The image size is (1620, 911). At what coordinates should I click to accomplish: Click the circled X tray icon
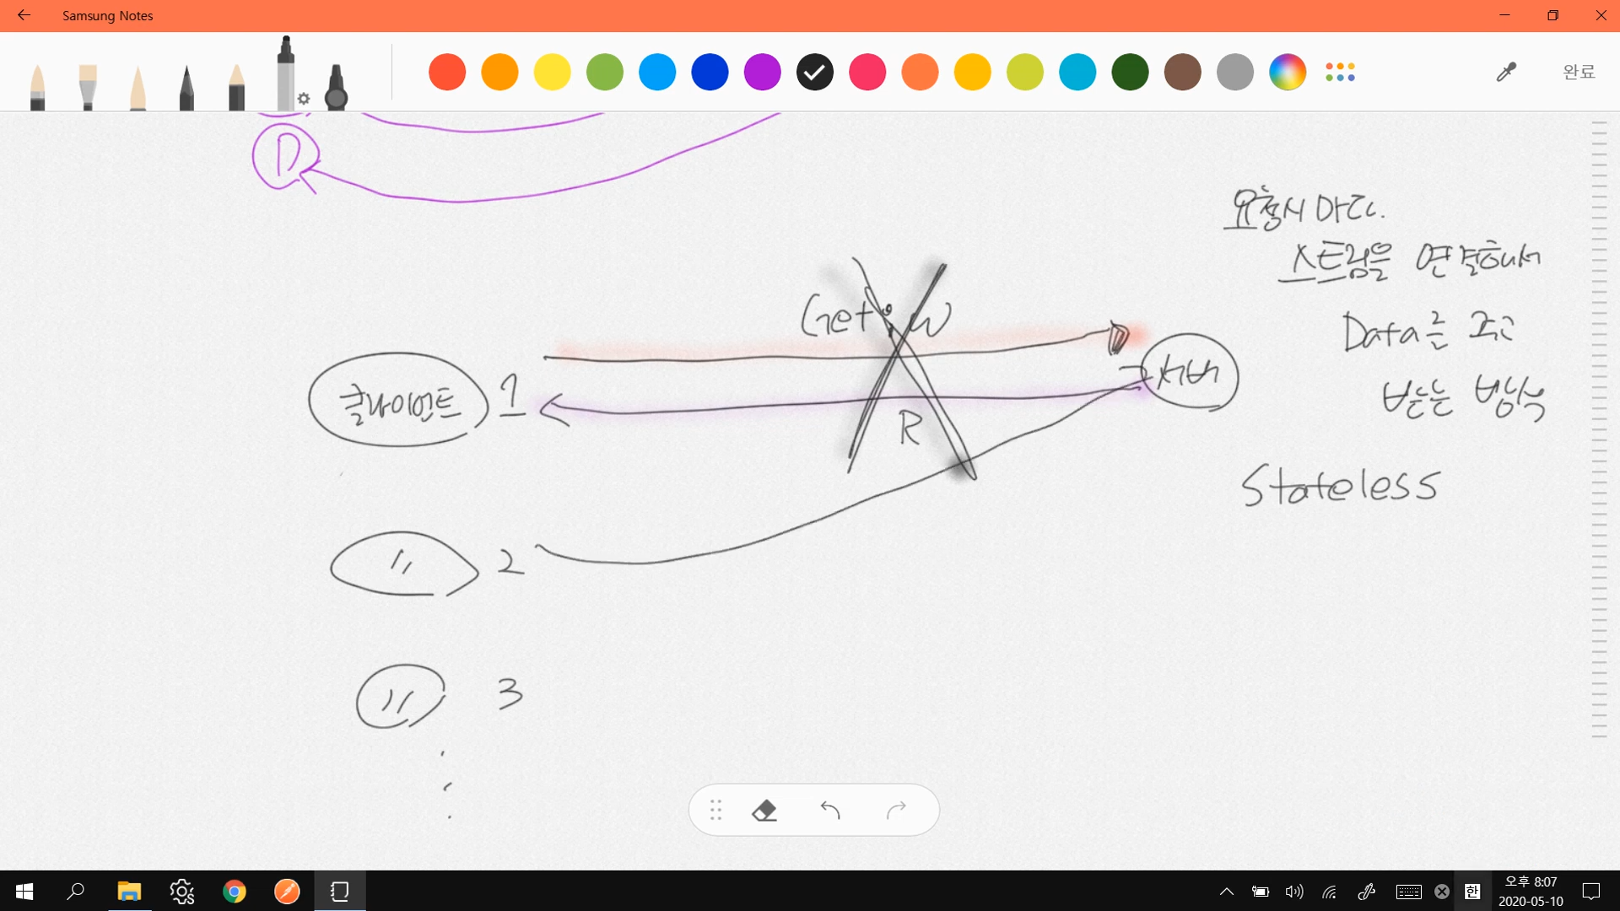pos(1442,892)
